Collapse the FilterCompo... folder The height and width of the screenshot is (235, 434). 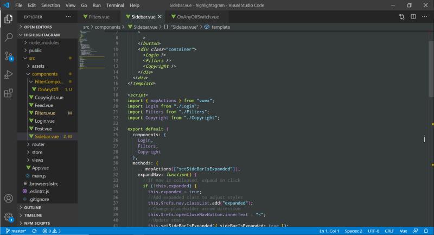(49, 81)
